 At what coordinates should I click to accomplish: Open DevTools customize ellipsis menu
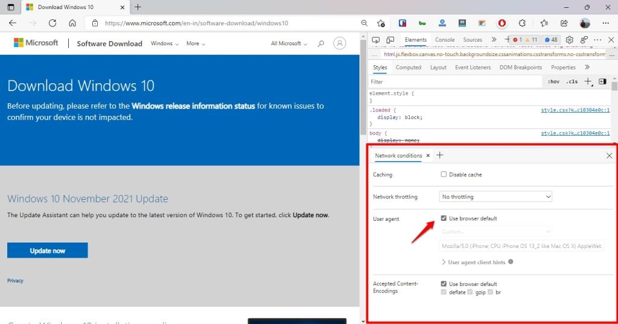[597, 40]
